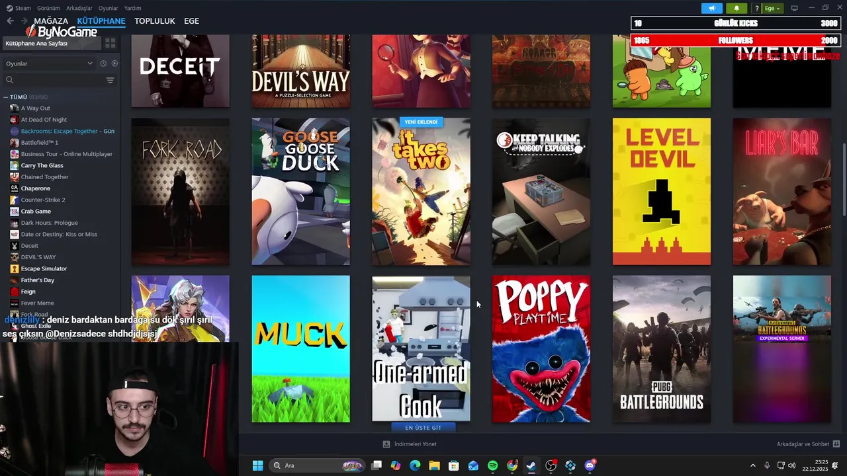Open File Explorer from taskbar

click(434, 465)
